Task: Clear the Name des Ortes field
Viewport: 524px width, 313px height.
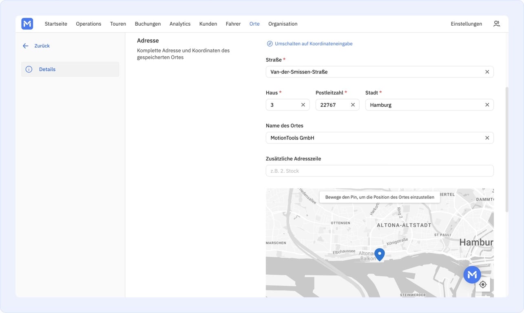Action: click(487, 138)
